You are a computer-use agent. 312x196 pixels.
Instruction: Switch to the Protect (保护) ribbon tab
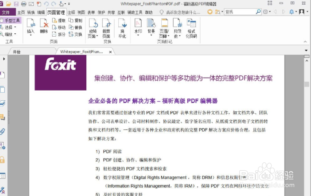[x=101, y=12]
